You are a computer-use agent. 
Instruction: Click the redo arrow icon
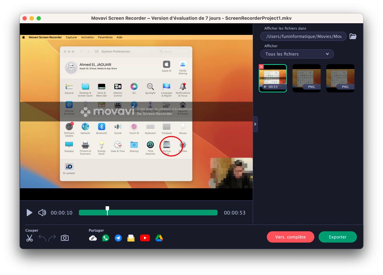point(52,238)
